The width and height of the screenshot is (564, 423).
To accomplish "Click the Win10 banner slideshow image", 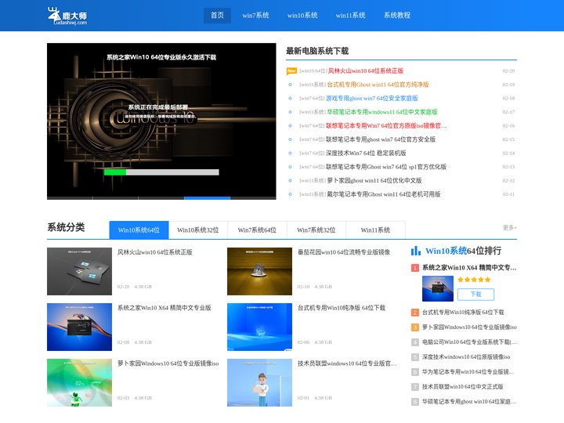I will pyautogui.click(x=161, y=121).
